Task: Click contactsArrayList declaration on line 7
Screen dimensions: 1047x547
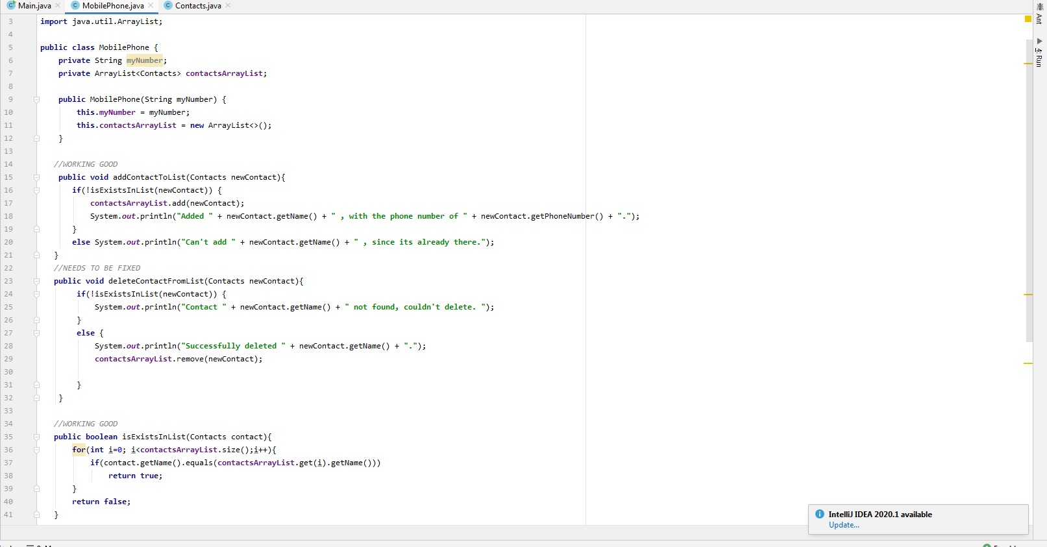Action: tap(225, 73)
